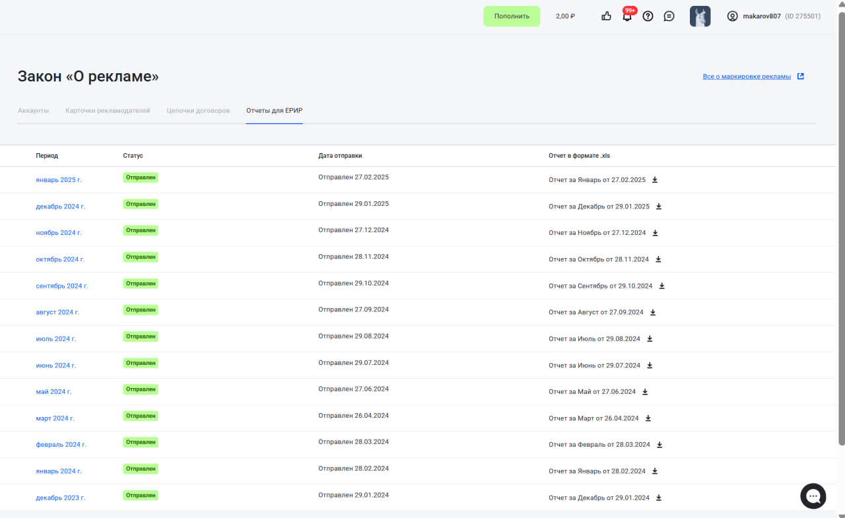Switch to Карточки рекламодателей tab

point(108,110)
